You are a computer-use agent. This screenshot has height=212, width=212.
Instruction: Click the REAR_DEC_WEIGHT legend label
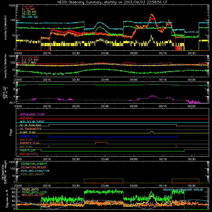tap(33, 174)
